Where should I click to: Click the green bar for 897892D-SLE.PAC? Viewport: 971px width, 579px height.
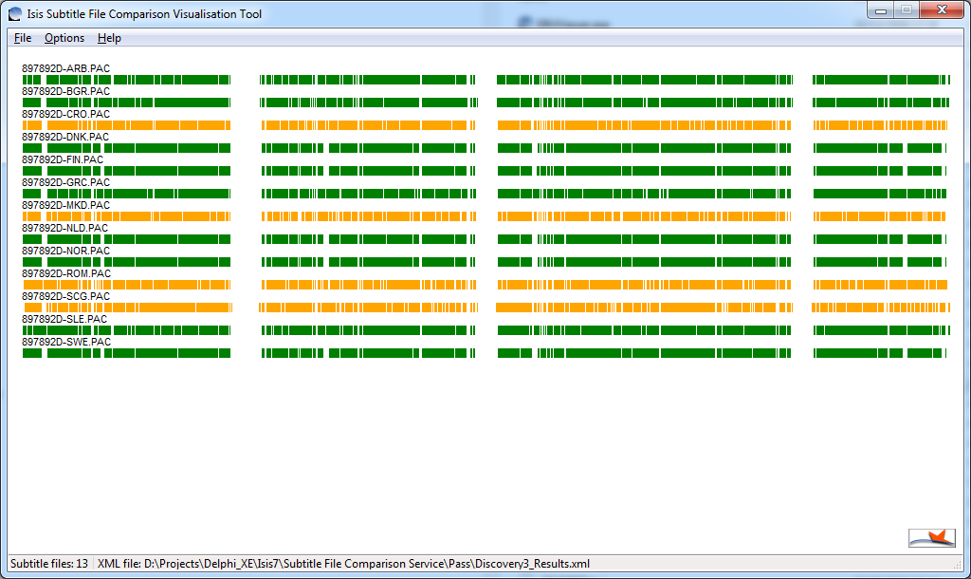[x=128, y=329]
